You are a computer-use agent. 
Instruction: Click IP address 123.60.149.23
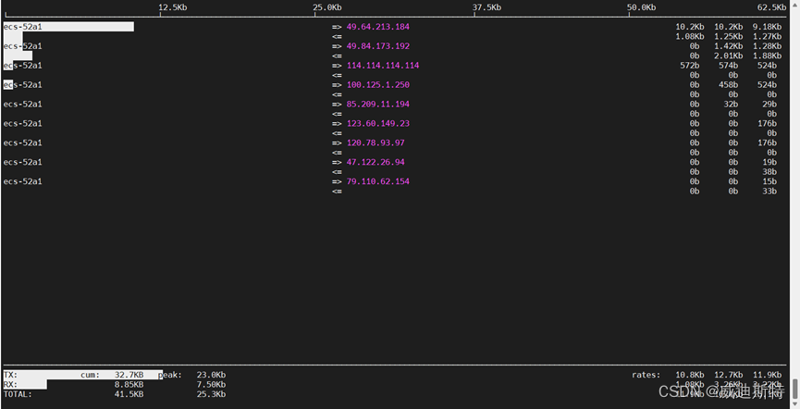point(378,124)
